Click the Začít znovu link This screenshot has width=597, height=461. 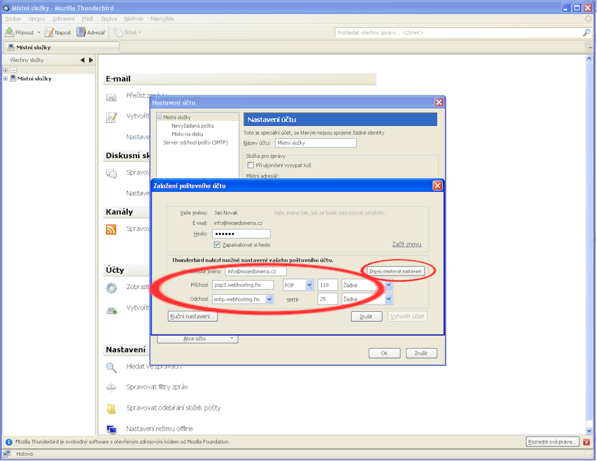406,244
